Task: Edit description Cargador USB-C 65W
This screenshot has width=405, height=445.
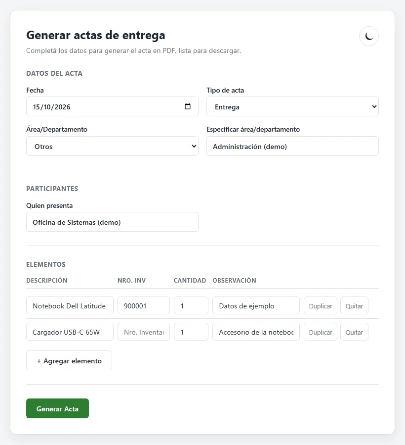Action: pyautogui.click(x=70, y=332)
